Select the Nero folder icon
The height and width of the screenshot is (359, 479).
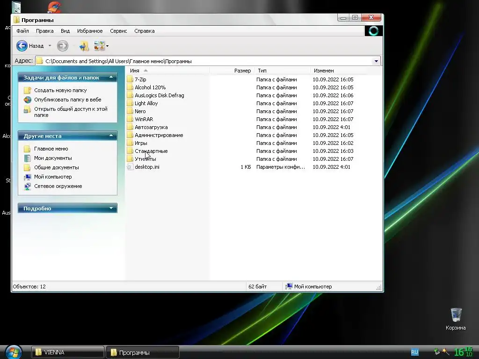click(x=130, y=111)
